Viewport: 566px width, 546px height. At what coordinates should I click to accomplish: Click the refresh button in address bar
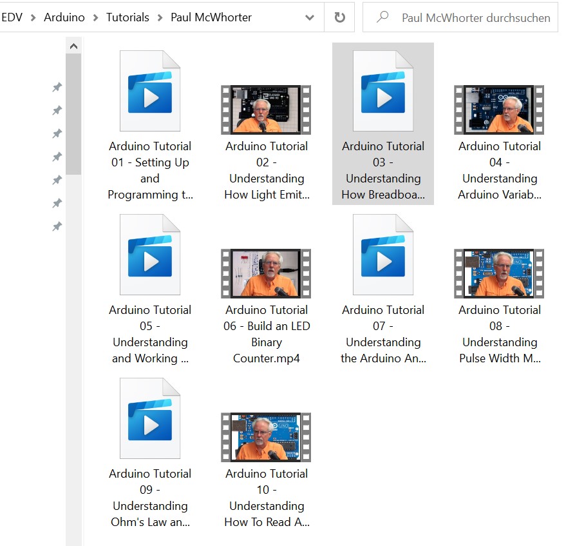[339, 17]
